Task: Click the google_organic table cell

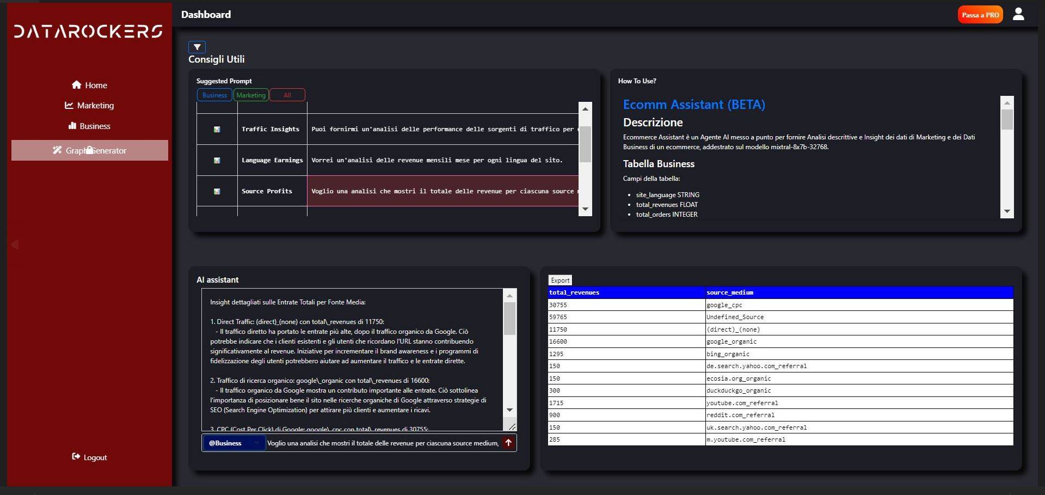Action: coord(859,341)
